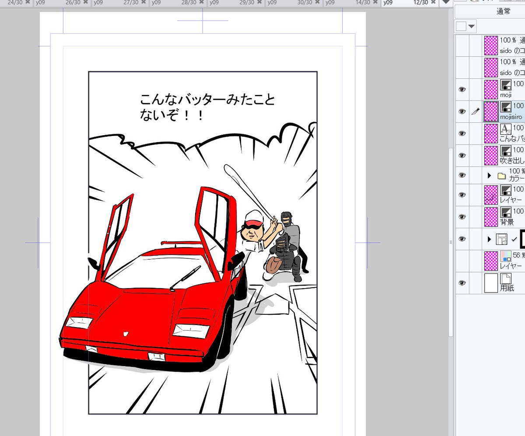Click the monochrome icon on 吹き出し layer

[x=506, y=150]
